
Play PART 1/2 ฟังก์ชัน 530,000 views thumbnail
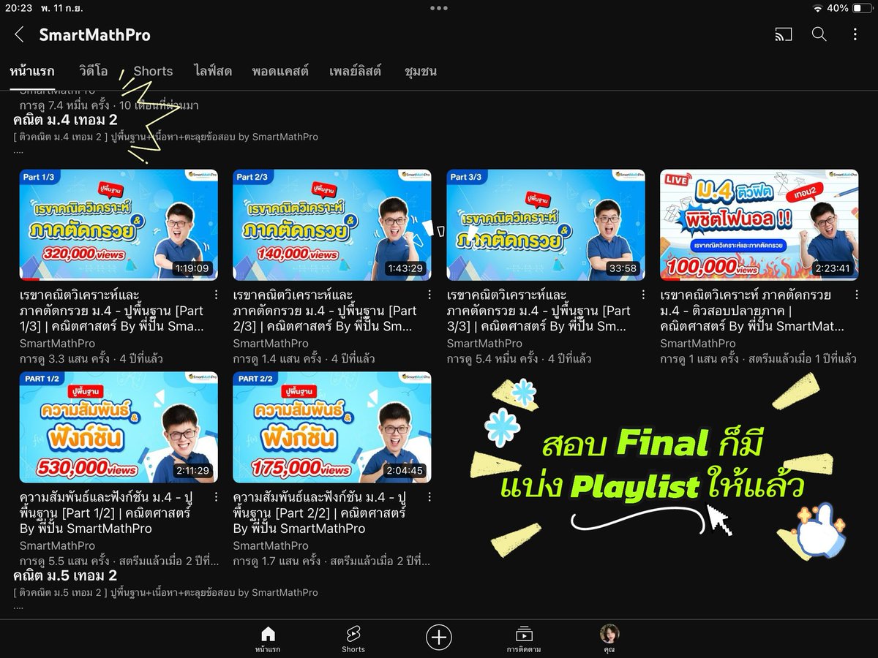pos(119,428)
